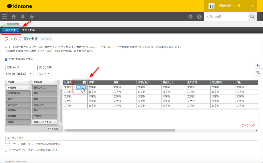This screenshot has width=263, height=163.
Task: Enable リッチエディターをテキスト形式で出力する
Action: [6, 150]
